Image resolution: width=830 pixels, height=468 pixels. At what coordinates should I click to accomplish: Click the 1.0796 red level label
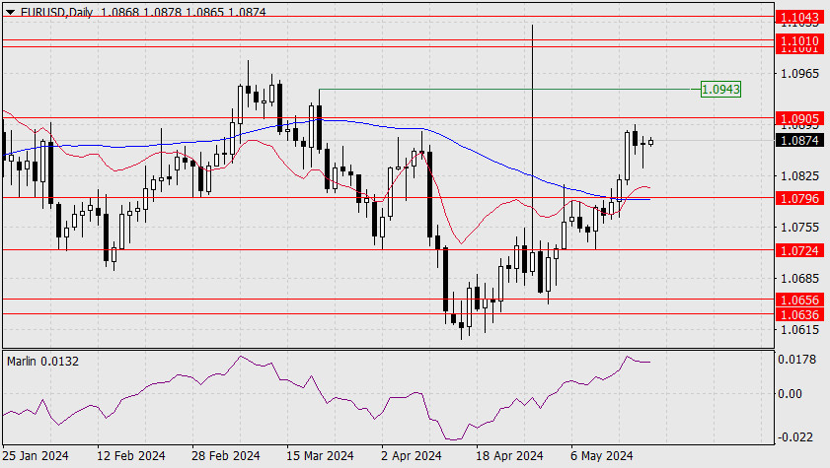tap(799, 199)
